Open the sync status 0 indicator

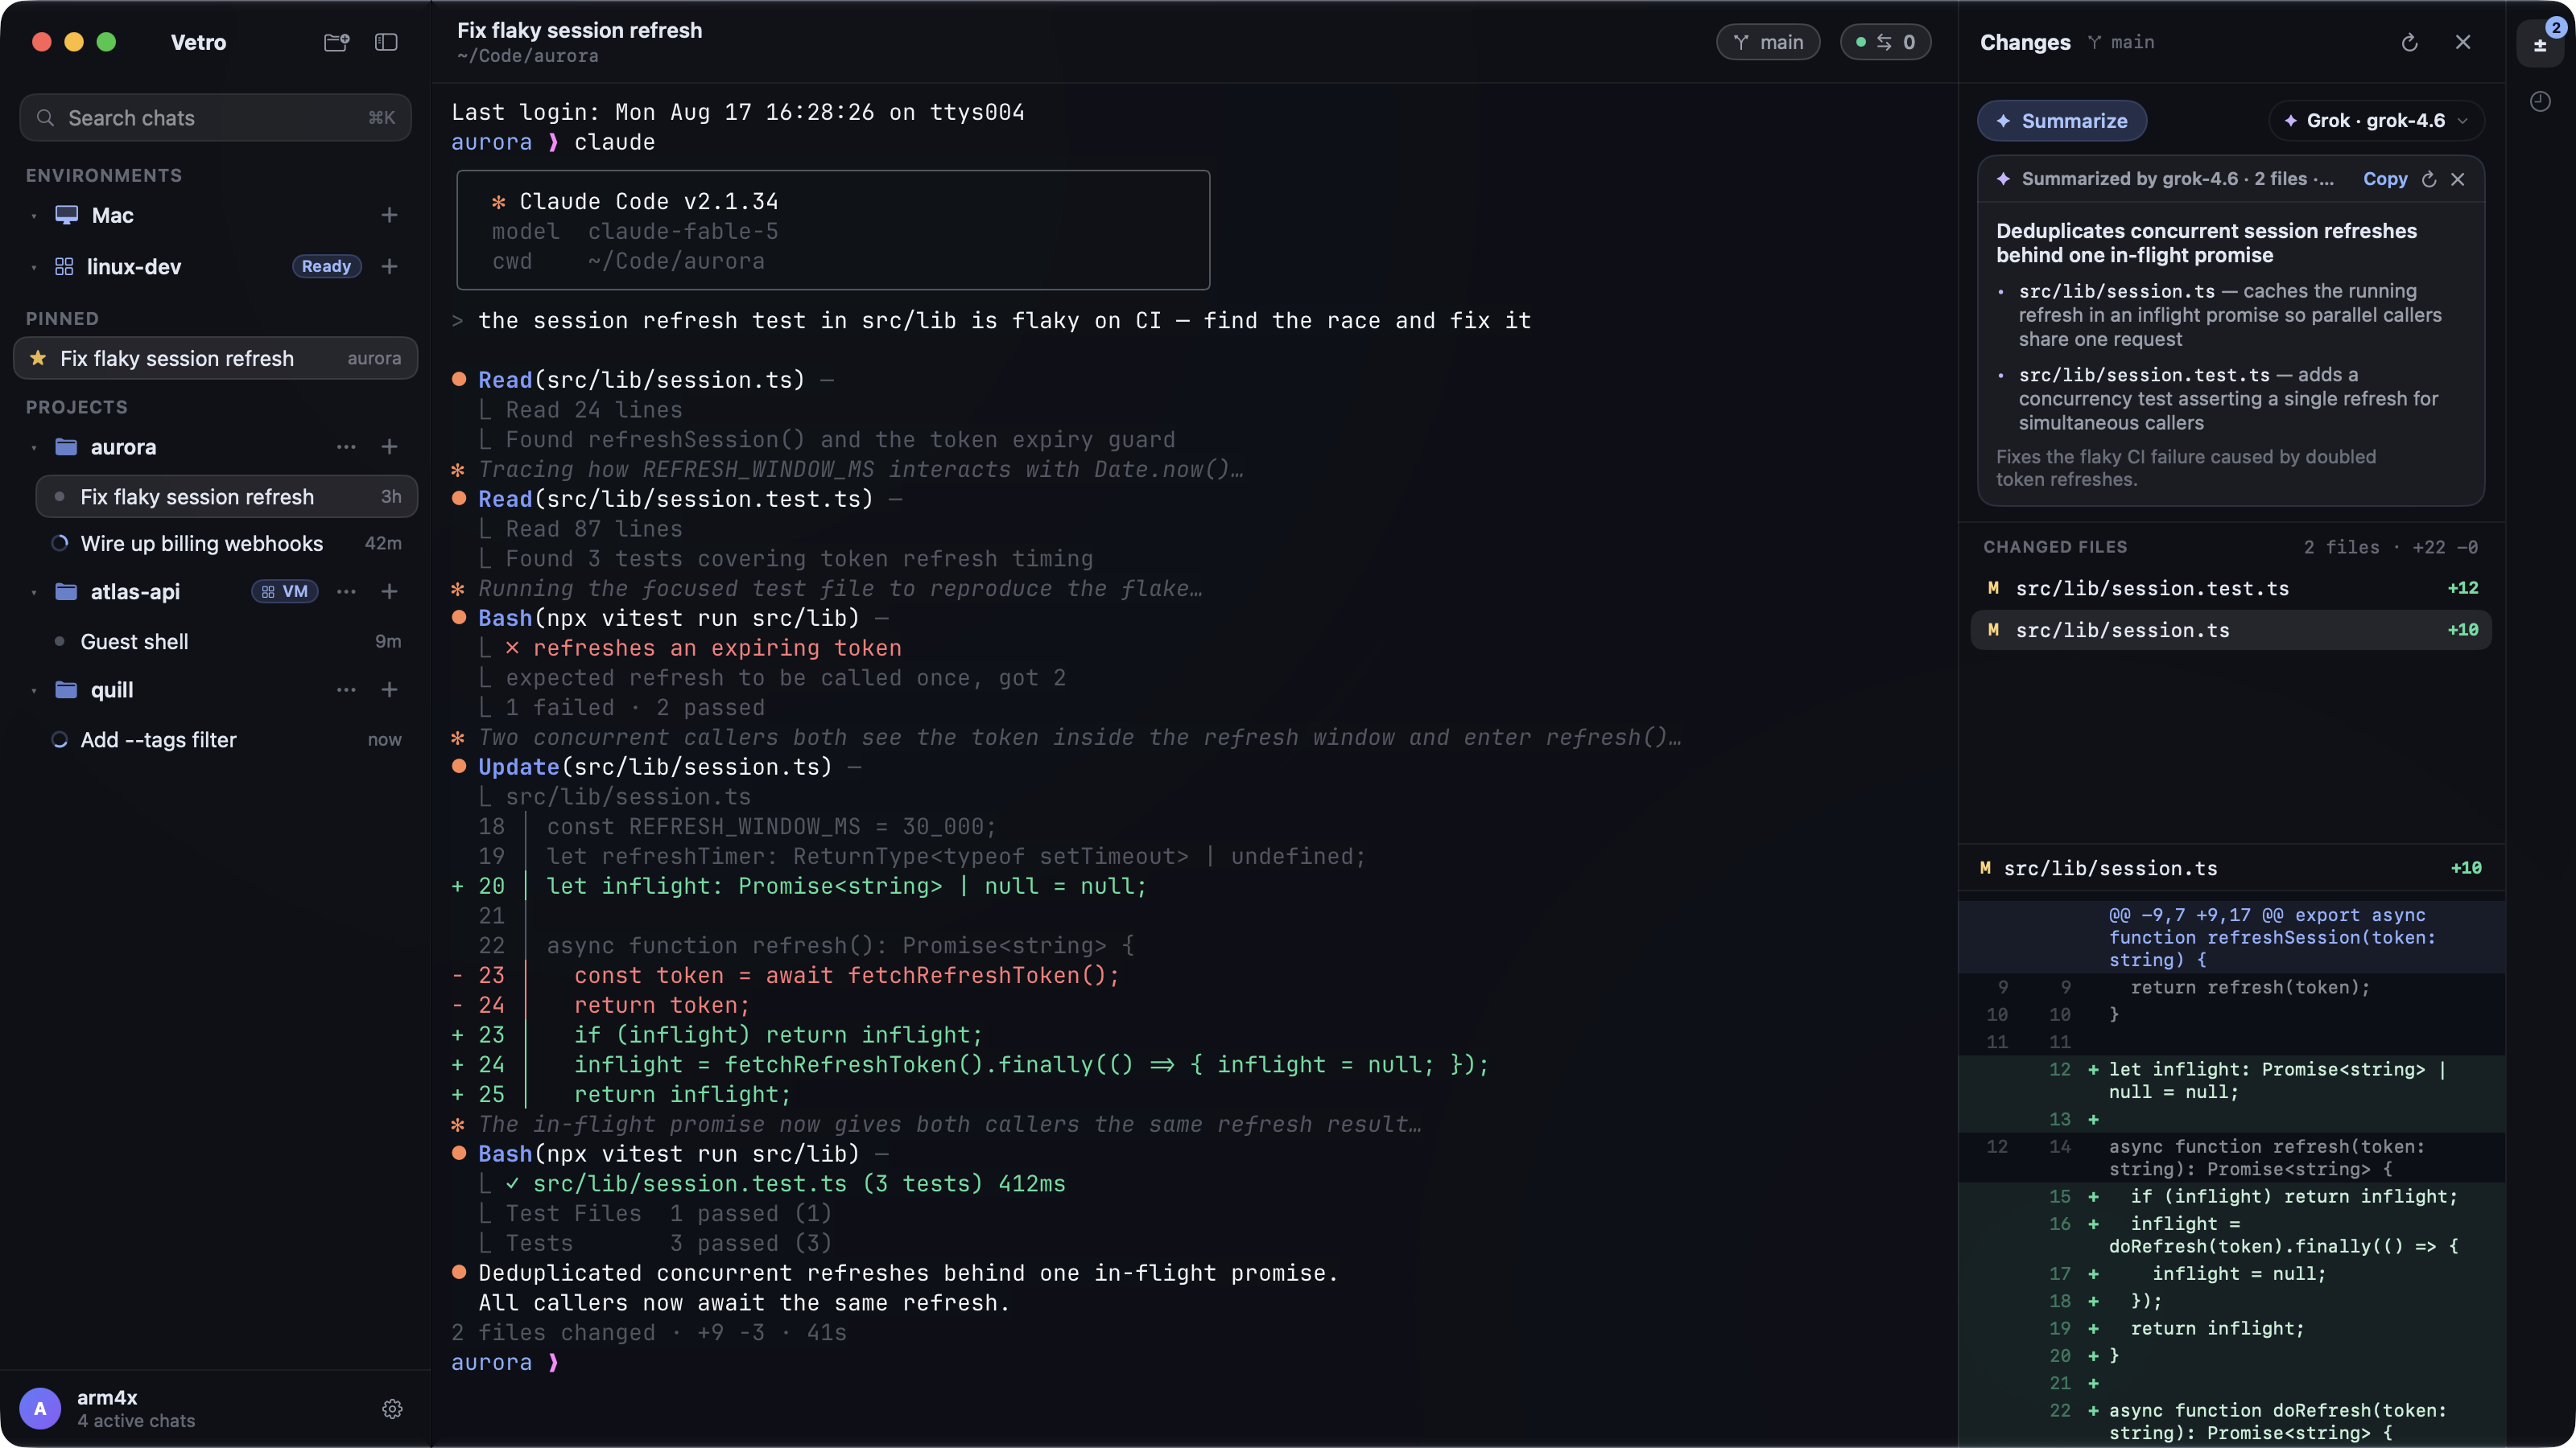click(x=1885, y=42)
